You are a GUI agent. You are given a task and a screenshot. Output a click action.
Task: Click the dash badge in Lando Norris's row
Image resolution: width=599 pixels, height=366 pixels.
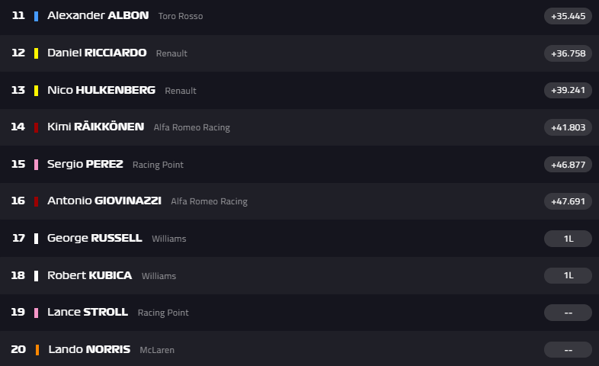tap(568, 350)
